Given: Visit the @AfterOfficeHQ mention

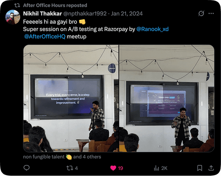Looking at the screenshot, I should click(45, 37).
